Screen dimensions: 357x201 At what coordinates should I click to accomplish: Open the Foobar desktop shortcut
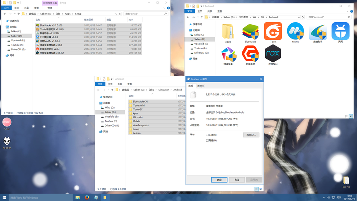(x=7, y=141)
